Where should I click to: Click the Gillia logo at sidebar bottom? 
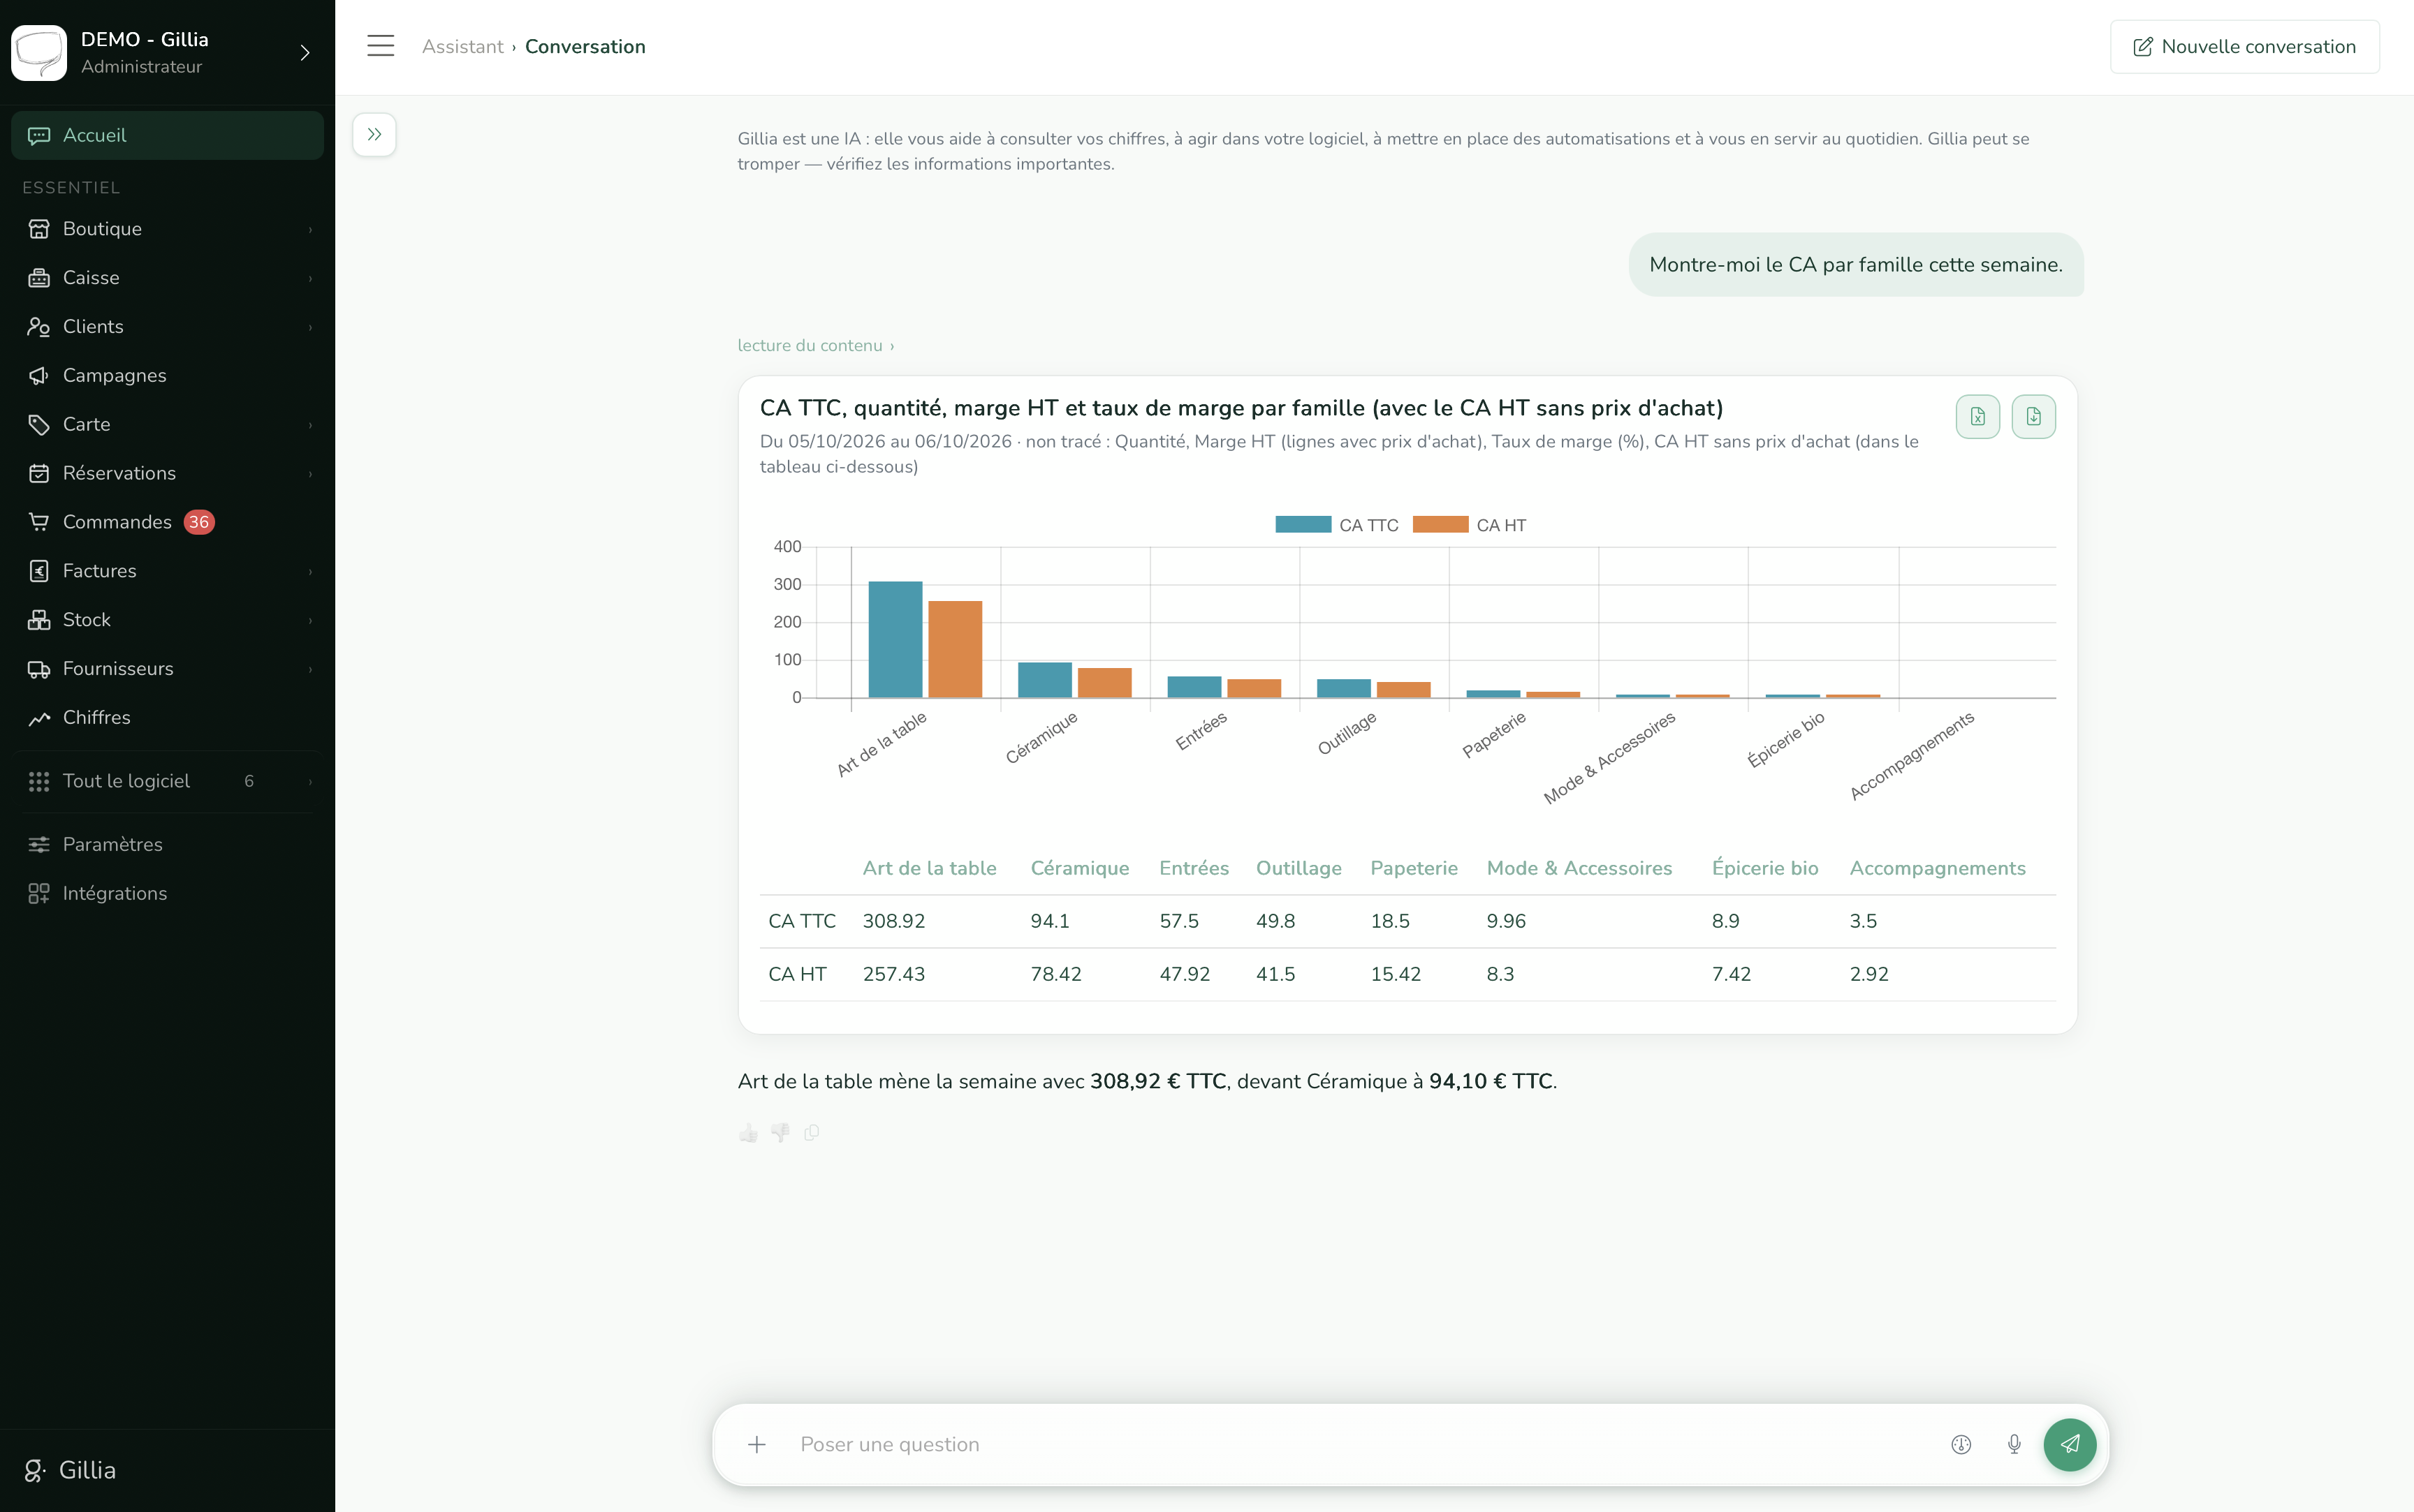click(70, 1470)
